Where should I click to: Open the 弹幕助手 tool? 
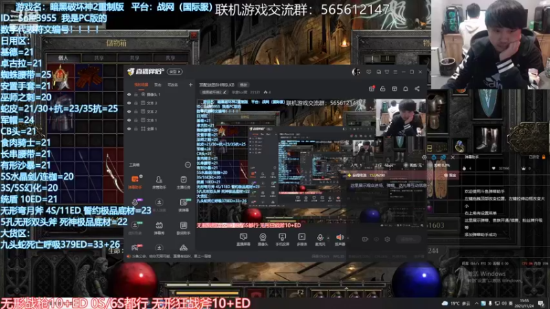point(135,182)
